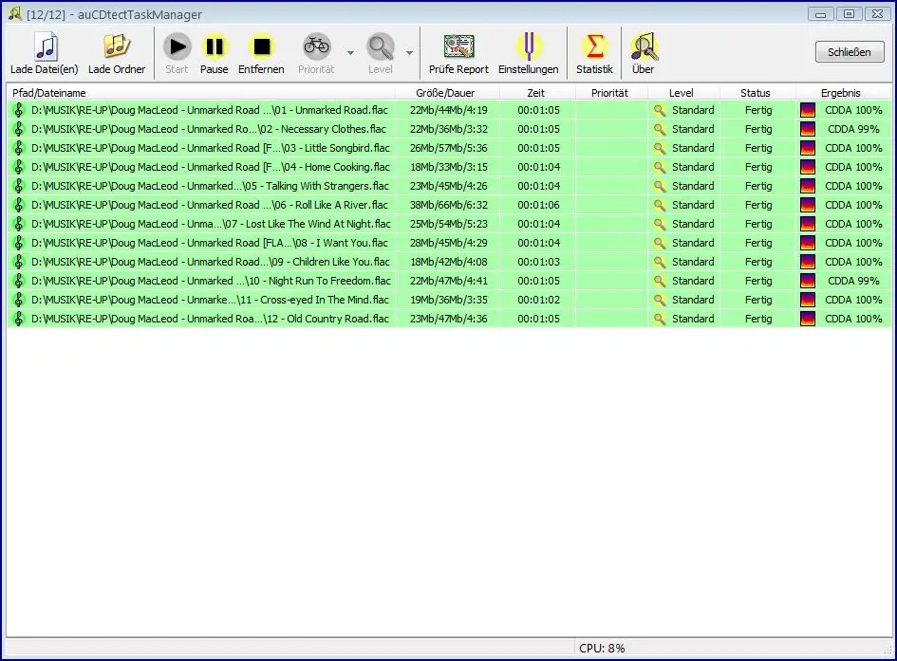Image resolution: width=897 pixels, height=661 pixels.
Task: Click CDDA 99% result for Night Run To Freedom
Action: pyautogui.click(x=853, y=281)
